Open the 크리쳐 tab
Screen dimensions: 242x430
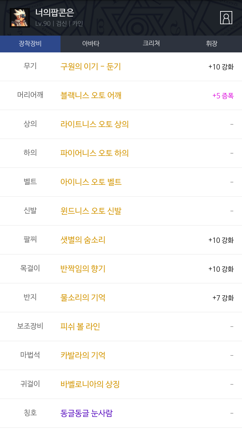[x=151, y=44]
